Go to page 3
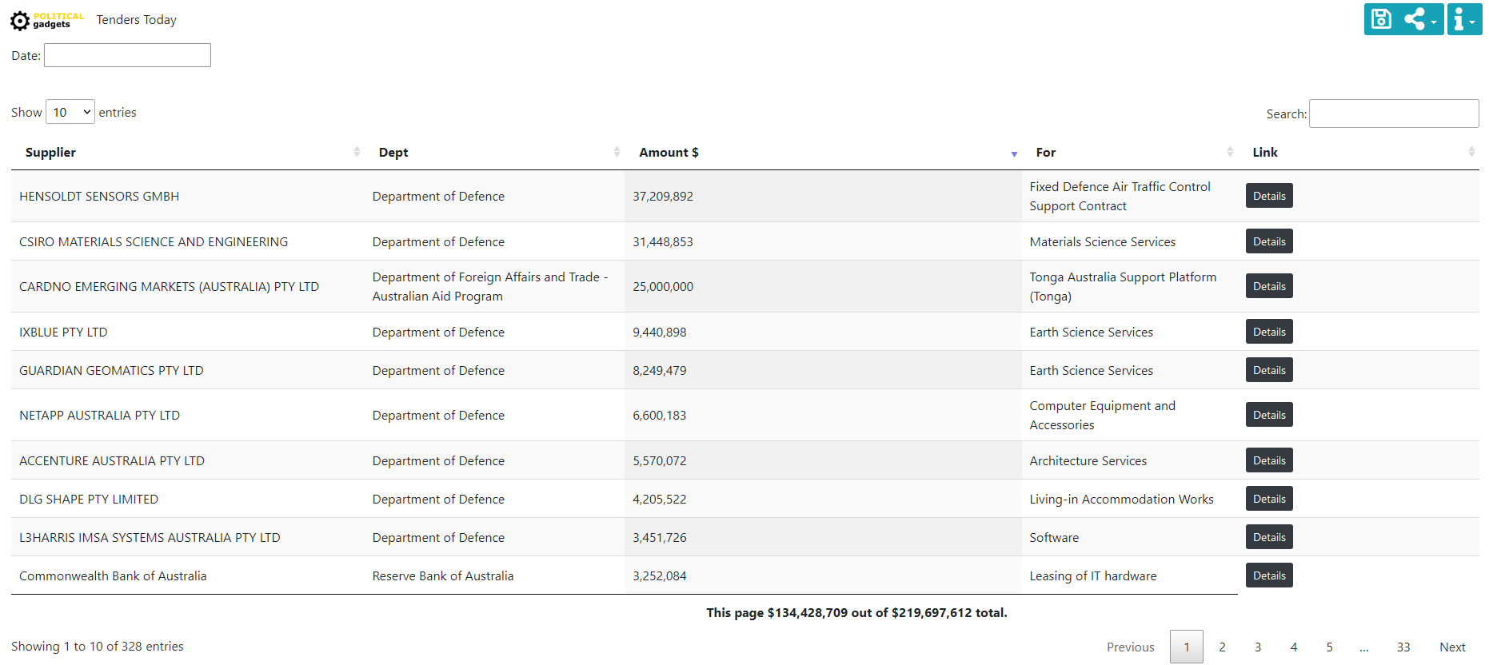This screenshot has width=1489, height=665. (1258, 647)
